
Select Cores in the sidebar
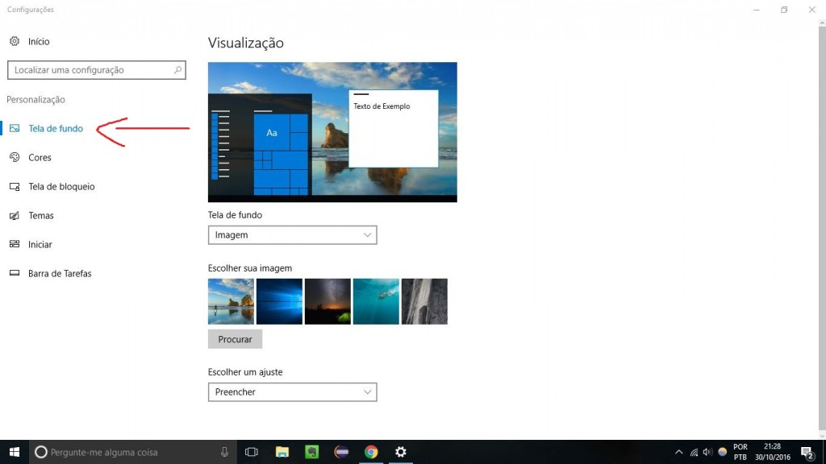40,157
